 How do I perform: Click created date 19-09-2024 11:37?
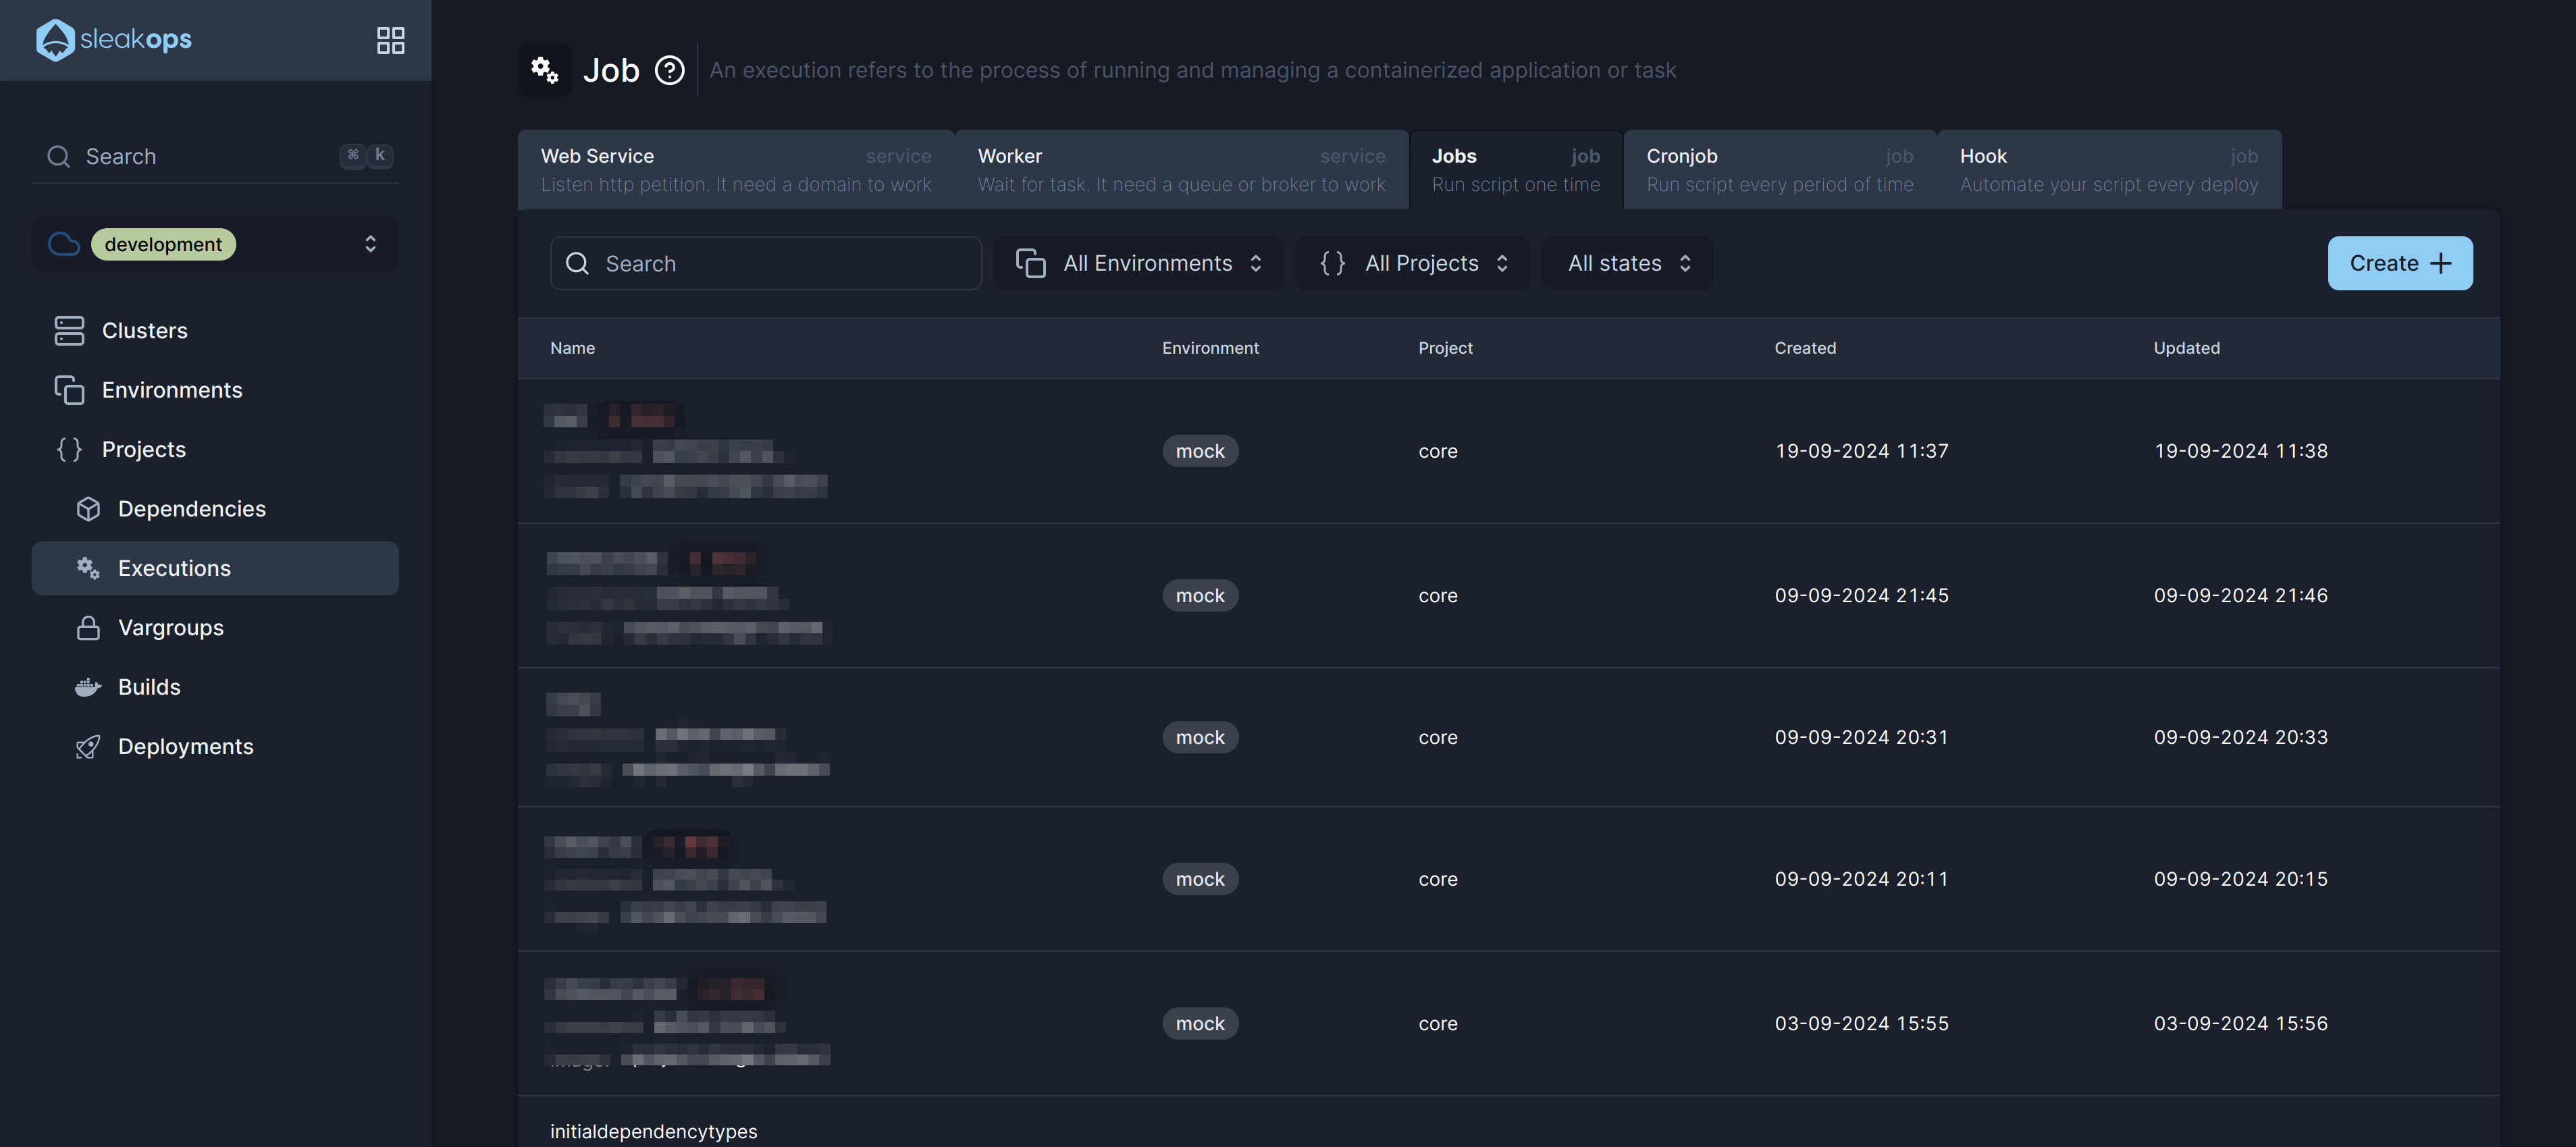(1861, 451)
